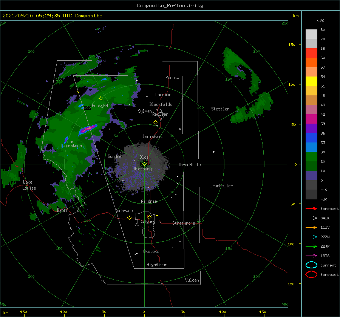
Task: Click the Blackfalds label
Action: (161, 104)
